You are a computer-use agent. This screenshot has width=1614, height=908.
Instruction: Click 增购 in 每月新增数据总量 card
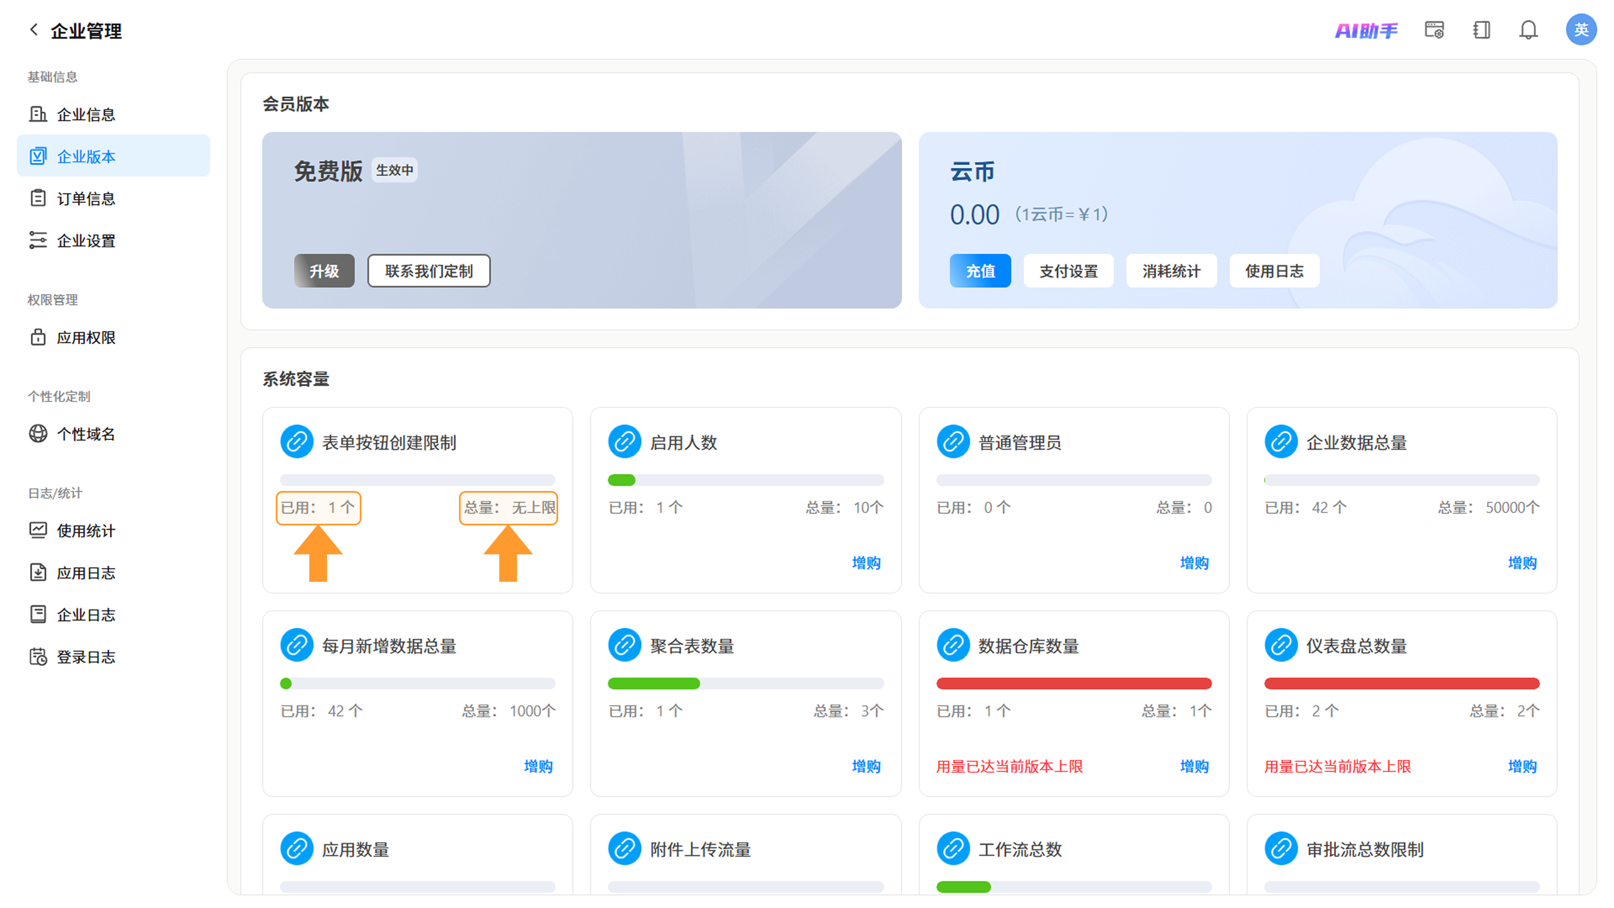[538, 766]
